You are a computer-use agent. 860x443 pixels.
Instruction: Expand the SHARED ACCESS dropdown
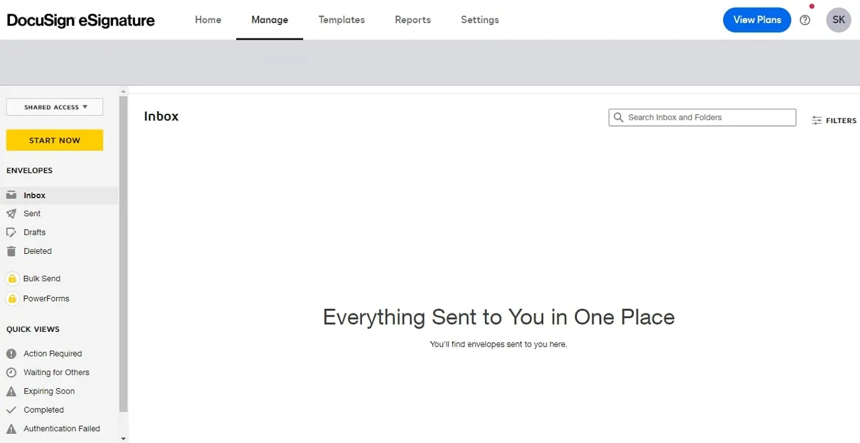click(x=54, y=106)
